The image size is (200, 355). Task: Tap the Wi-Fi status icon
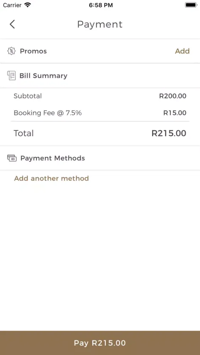[28, 5]
